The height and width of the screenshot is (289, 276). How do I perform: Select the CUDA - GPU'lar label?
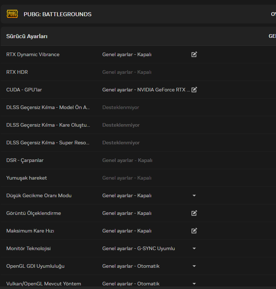click(24, 90)
